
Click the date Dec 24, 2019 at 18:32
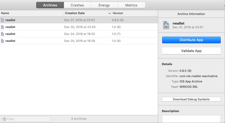tap(79, 34)
